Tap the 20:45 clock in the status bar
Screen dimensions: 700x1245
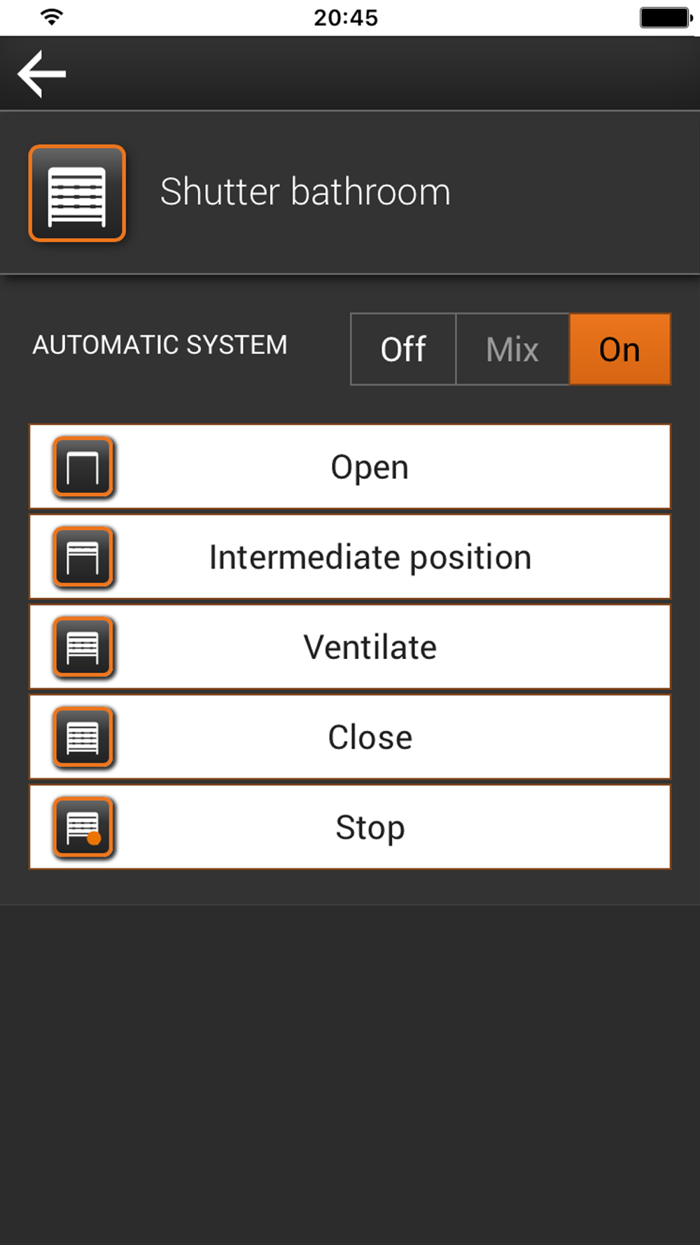point(346,18)
